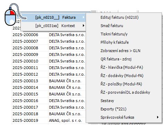Select invoice number 2025-200013
The image size is (163, 126).
(25, 81)
